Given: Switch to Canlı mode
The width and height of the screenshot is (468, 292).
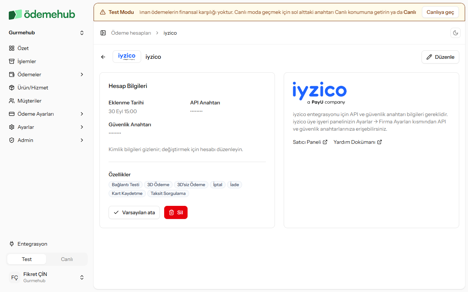Looking at the screenshot, I should (67, 259).
